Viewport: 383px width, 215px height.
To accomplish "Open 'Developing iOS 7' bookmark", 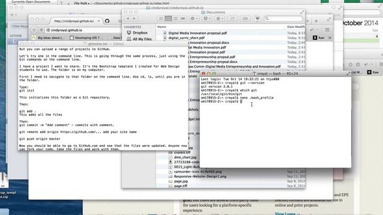I will (x=87, y=38).
